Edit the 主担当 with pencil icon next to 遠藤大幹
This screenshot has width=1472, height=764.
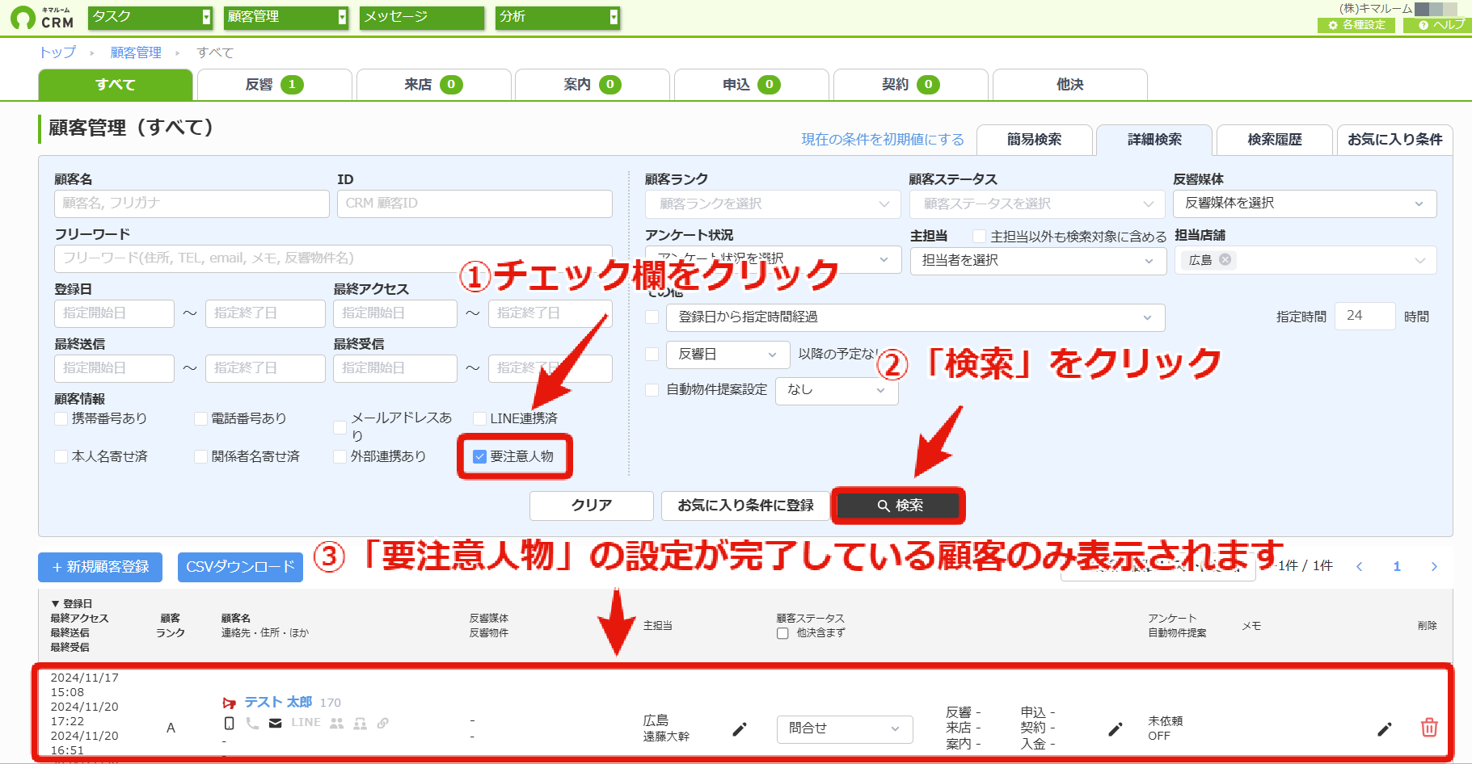point(740,729)
